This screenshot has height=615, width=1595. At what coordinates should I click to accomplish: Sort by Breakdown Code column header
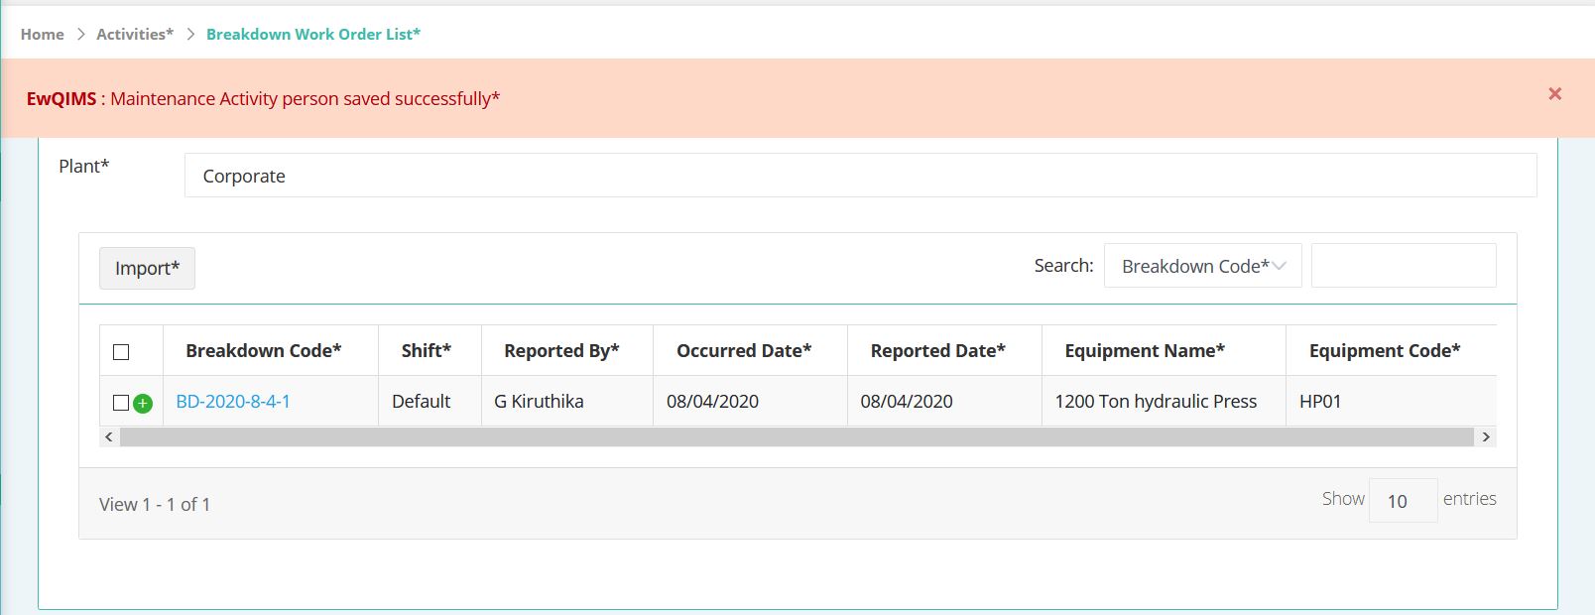click(x=264, y=350)
